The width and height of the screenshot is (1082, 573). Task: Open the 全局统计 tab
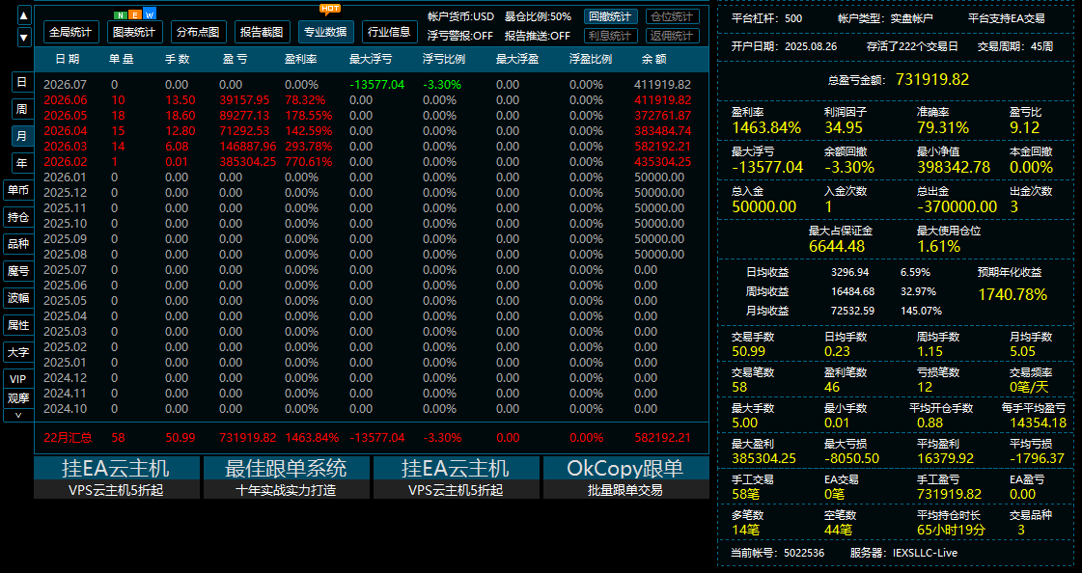(71, 32)
